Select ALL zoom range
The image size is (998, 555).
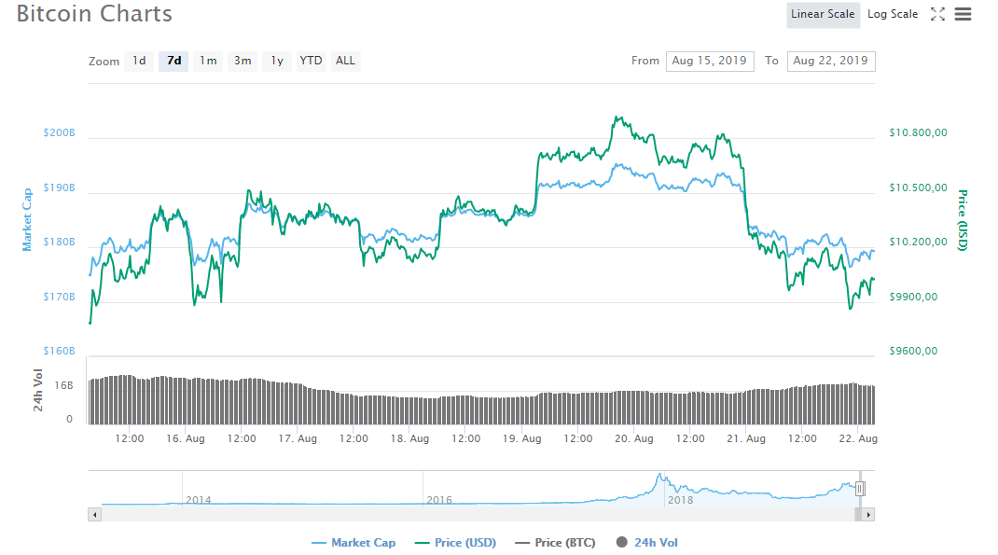[346, 62]
